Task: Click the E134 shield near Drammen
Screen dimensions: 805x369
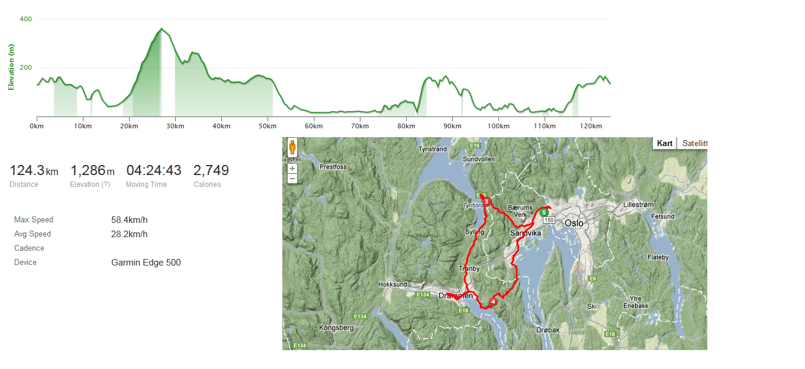Action: (x=423, y=294)
